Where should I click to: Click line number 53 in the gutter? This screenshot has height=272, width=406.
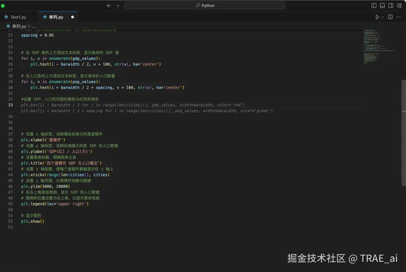coord(11,227)
